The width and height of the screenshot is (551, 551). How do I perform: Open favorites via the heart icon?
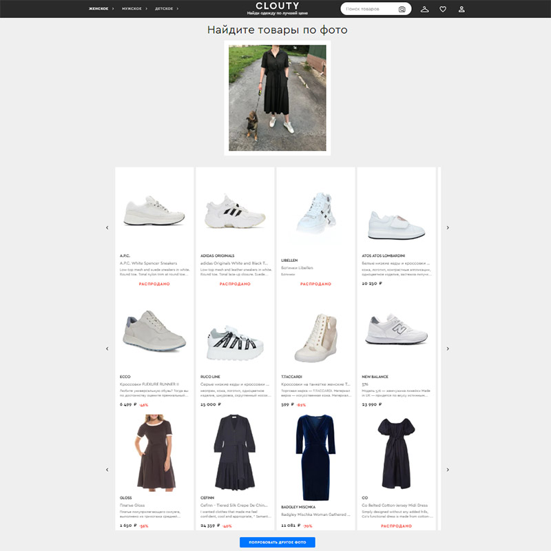click(x=443, y=9)
